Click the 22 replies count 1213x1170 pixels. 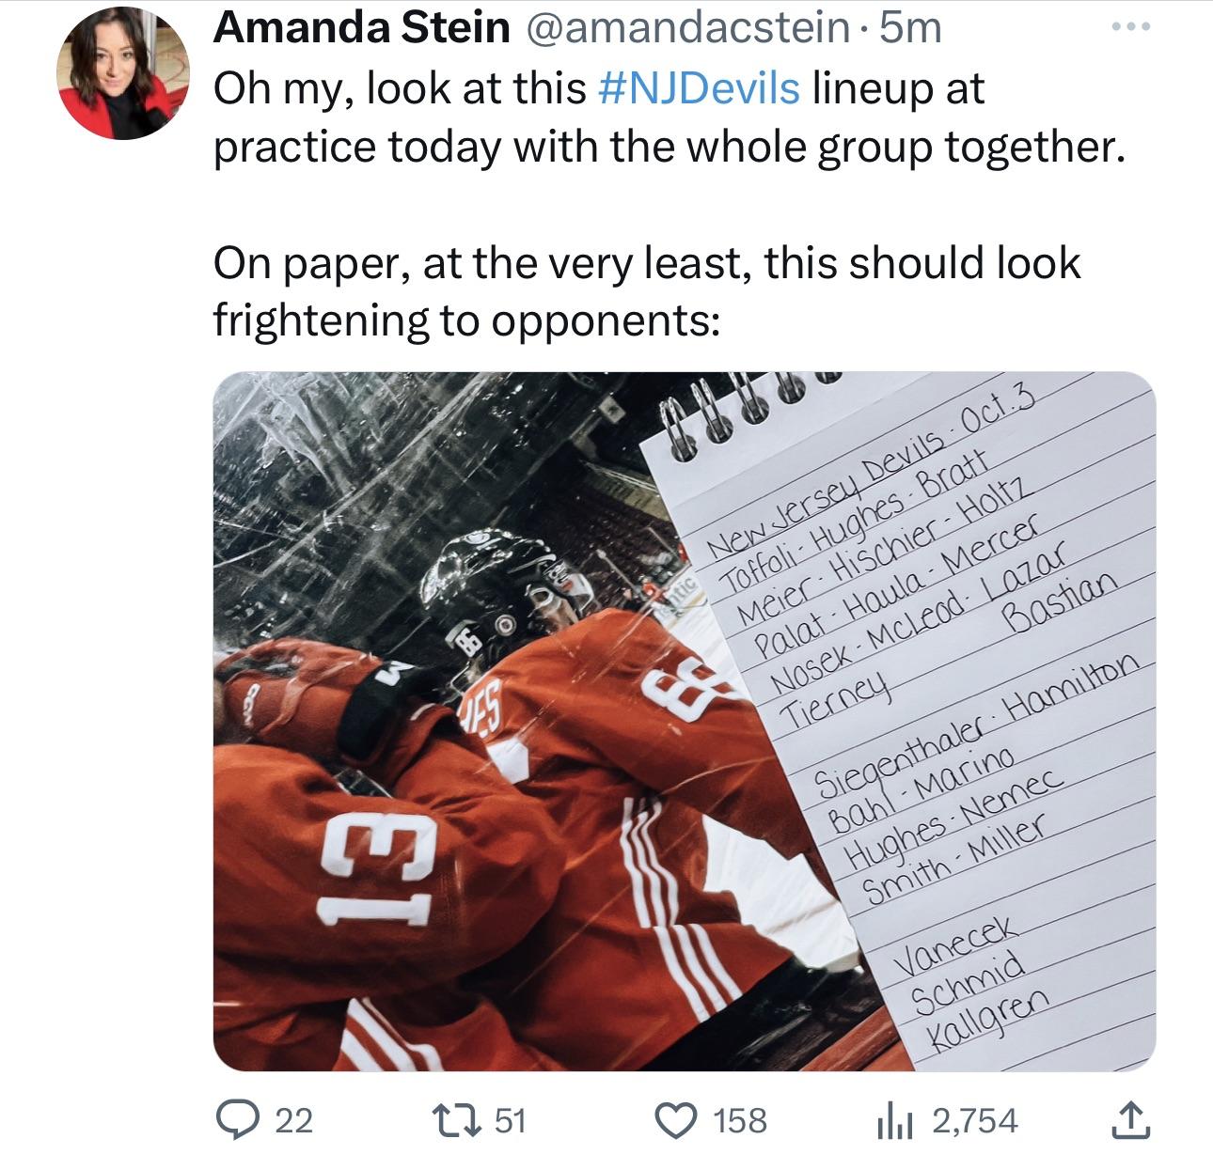(x=292, y=1120)
